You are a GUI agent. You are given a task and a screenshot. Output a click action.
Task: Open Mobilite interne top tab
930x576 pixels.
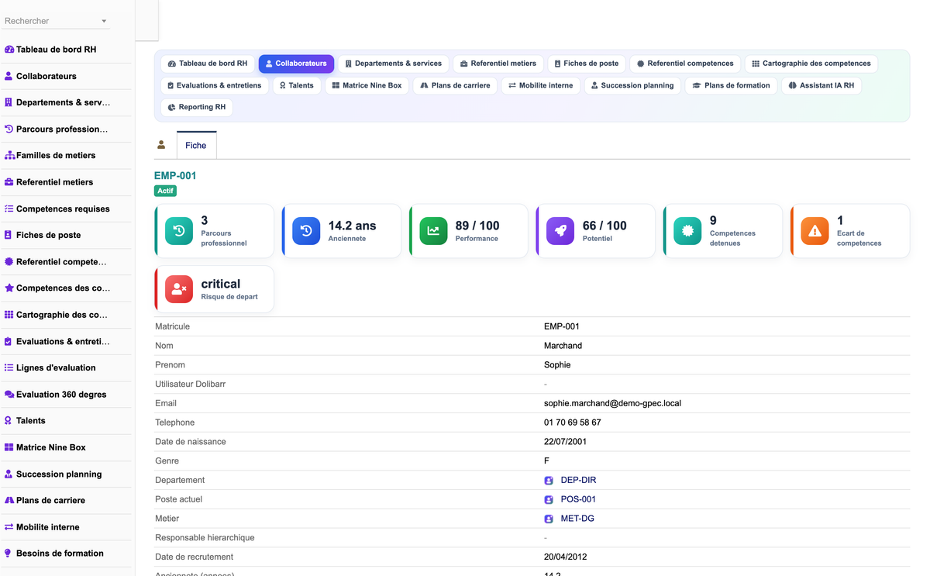point(541,85)
